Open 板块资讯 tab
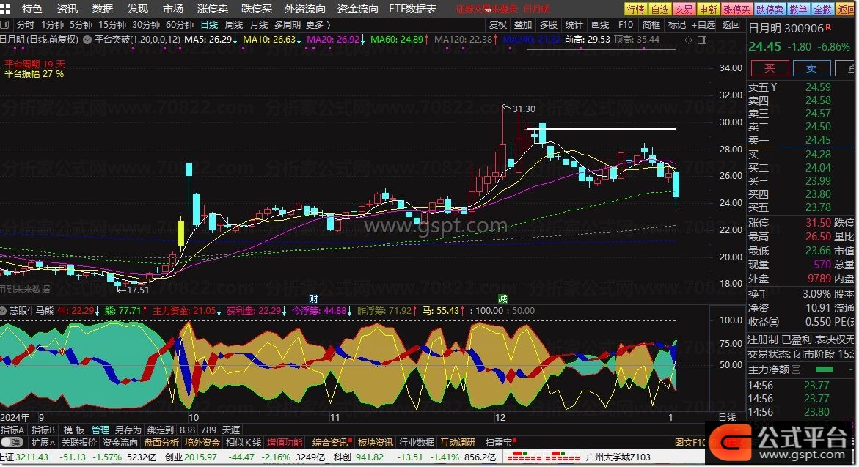The height and width of the screenshot is (467, 859). (375, 442)
